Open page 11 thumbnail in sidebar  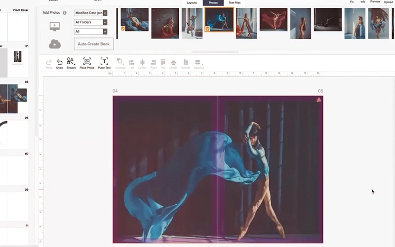(14, 237)
